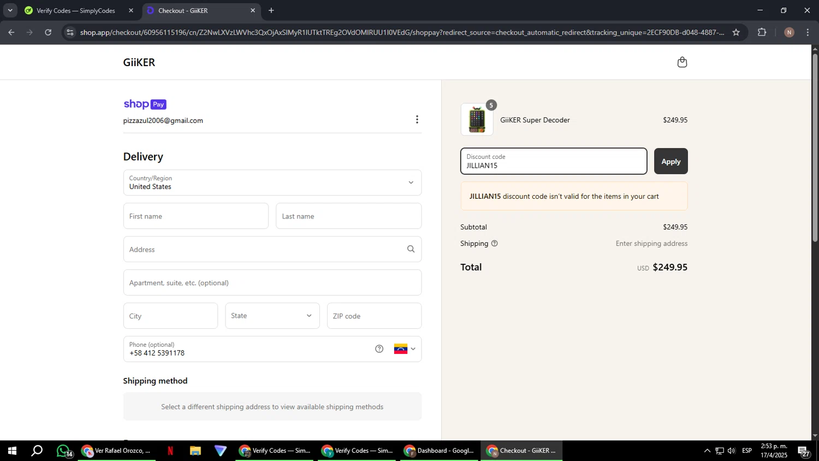
Task: Click the Address input field
Action: coord(272,249)
